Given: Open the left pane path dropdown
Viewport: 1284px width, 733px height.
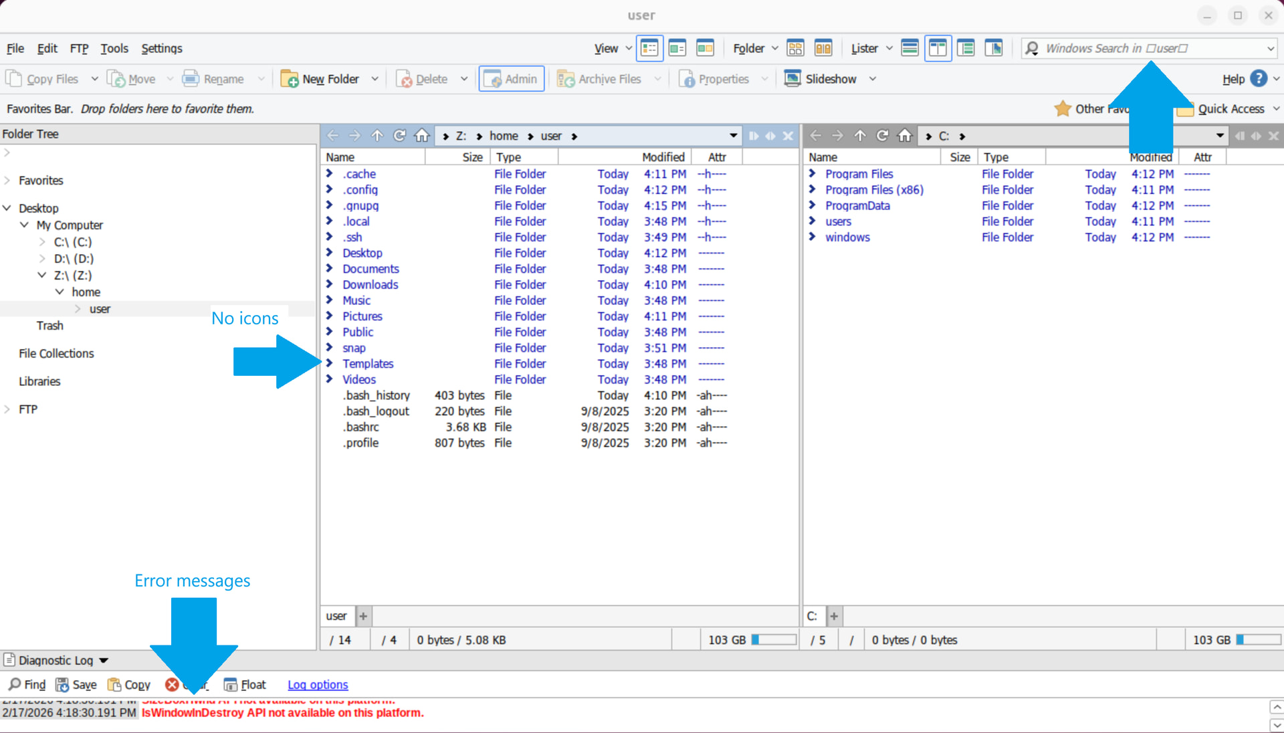Looking at the screenshot, I should click(733, 136).
